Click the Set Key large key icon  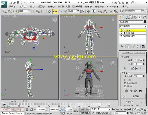click(76, 111)
